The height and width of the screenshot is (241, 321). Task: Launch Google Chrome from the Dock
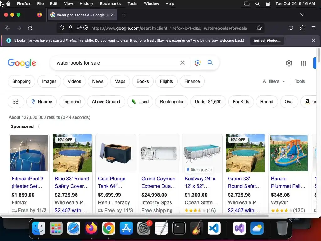coord(109,228)
